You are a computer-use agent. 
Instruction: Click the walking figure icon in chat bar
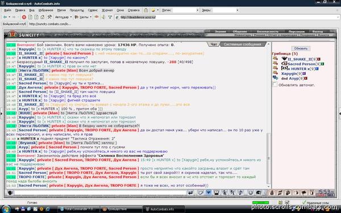[224, 193]
